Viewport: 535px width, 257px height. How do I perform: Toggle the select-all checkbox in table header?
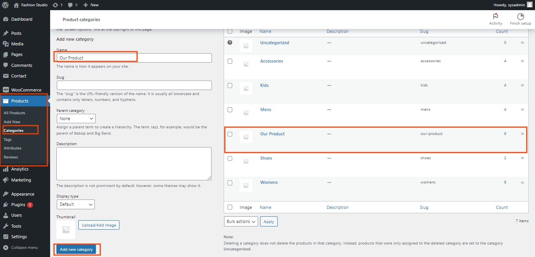(x=230, y=31)
